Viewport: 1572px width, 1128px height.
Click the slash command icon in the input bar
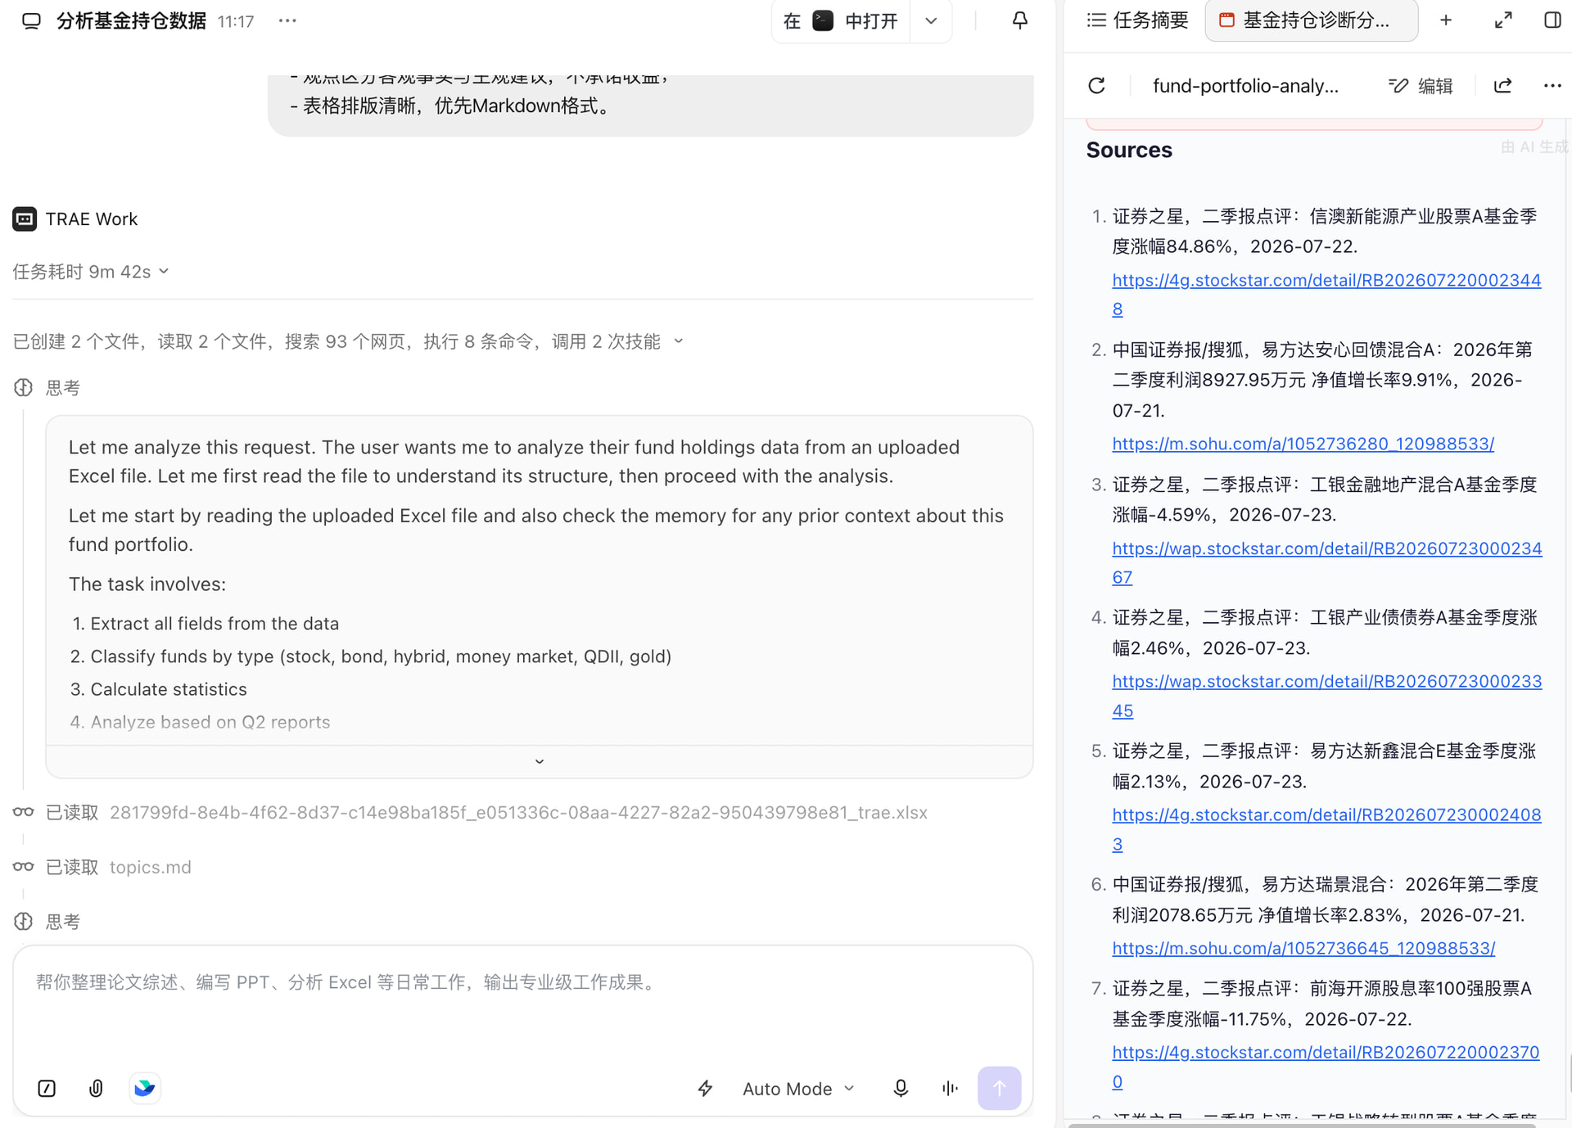click(47, 1089)
